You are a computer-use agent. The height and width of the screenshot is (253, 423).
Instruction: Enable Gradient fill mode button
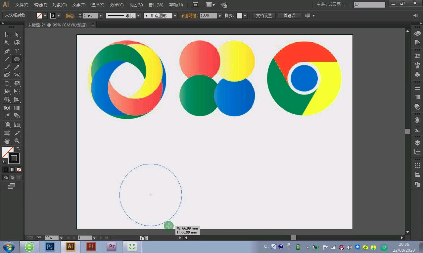12,170
